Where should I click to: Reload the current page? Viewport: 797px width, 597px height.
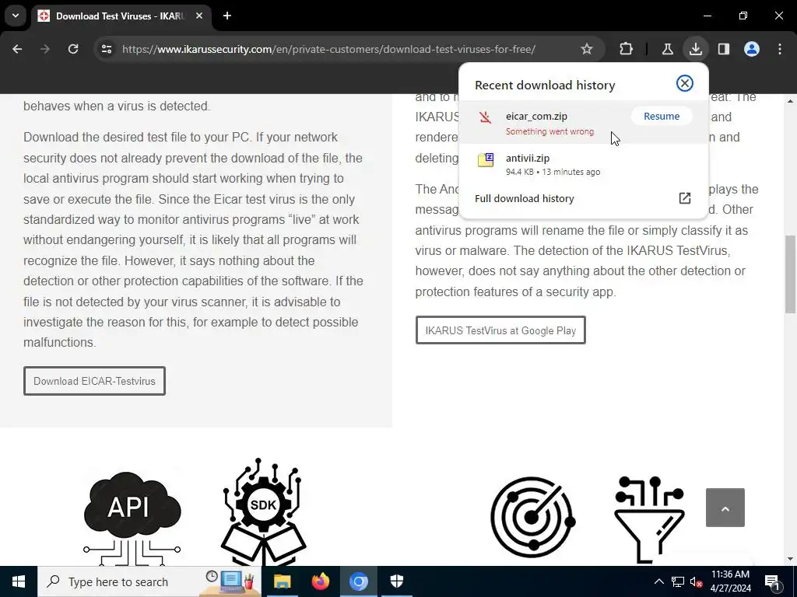[73, 49]
